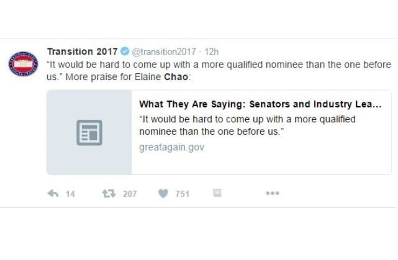This screenshot has width=398, height=260.
Task: Click the More praise for Elaine text
Action: pos(102,76)
